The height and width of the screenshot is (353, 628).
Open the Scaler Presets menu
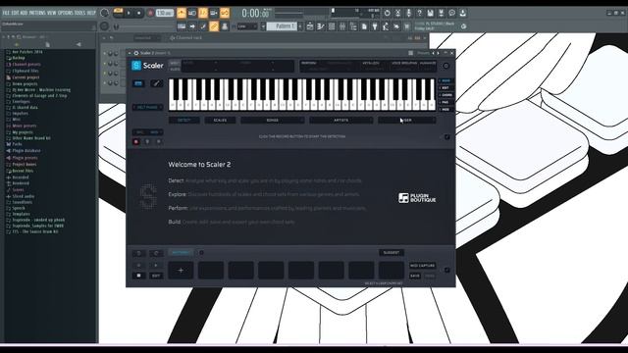pos(423,53)
